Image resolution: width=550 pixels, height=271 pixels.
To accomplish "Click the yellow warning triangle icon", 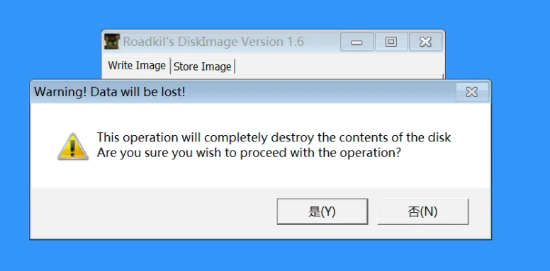I will coord(73,146).
